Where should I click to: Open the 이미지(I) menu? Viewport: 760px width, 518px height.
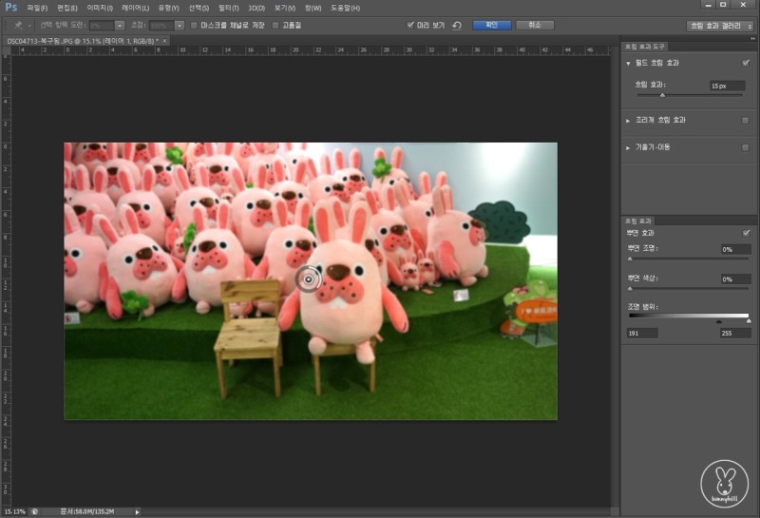(x=100, y=8)
